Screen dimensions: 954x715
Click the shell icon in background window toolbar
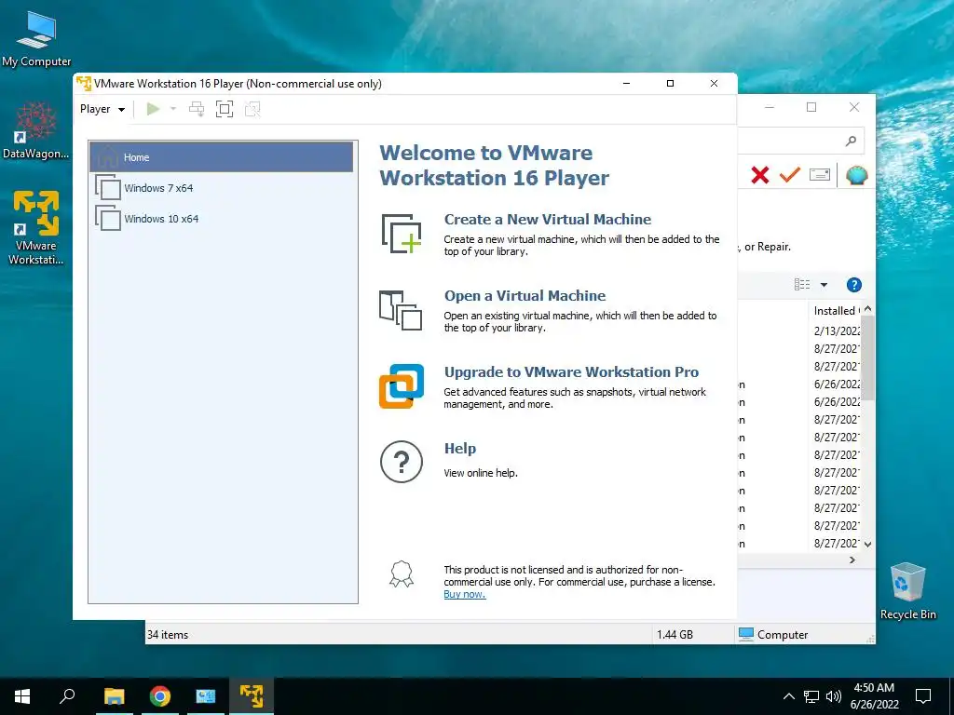[x=857, y=175]
